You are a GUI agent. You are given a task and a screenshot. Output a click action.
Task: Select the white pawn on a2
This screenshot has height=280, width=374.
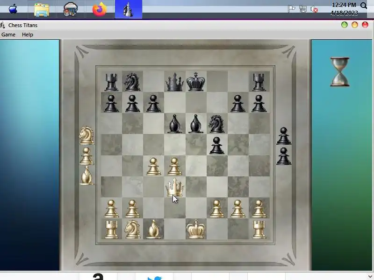[111, 209]
